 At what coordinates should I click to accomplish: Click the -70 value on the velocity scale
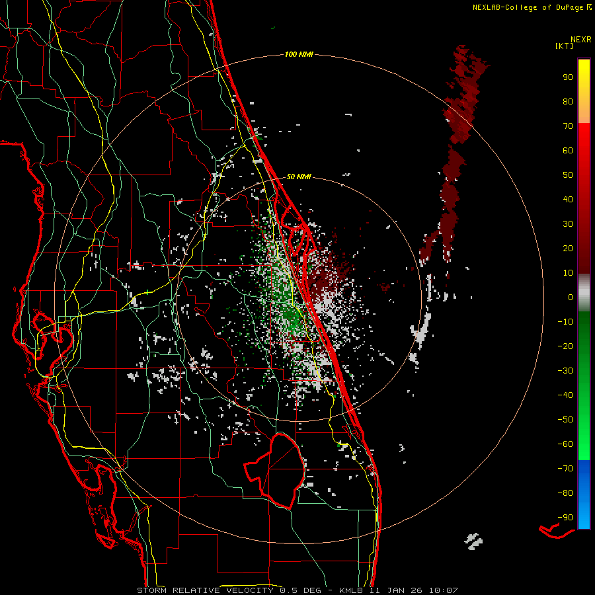tap(565, 469)
